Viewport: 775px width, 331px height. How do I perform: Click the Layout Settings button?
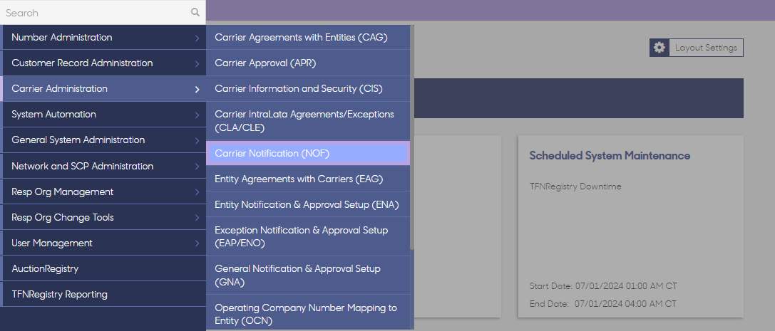697,48
